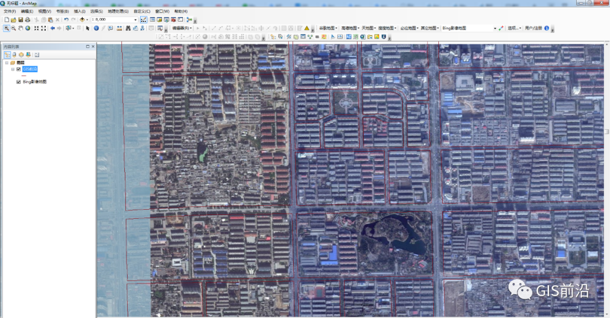
Task: Expand the 高德地图 dropdown
Action: point(350,28)
